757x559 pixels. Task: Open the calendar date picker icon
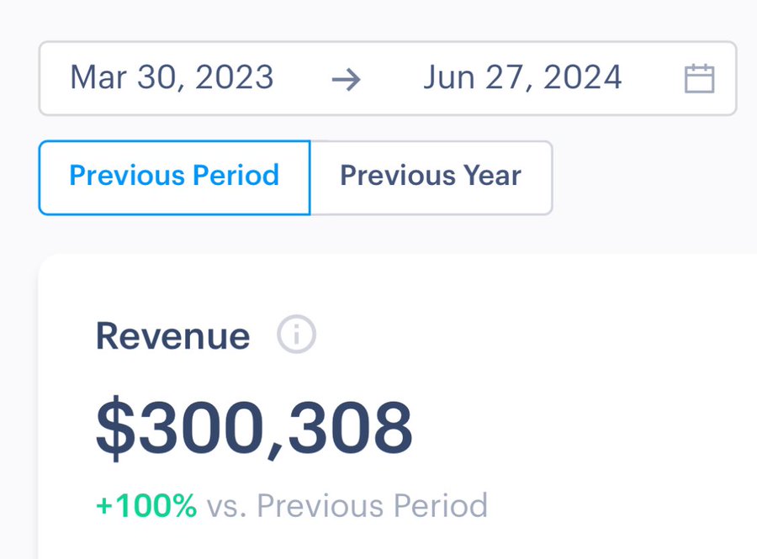point(699,79)
